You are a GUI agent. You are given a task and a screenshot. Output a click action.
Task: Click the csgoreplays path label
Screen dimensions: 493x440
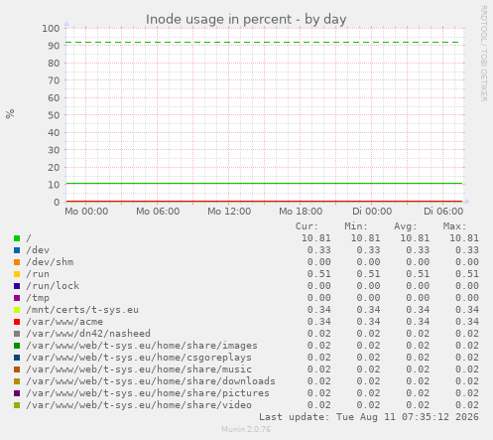coord(139,358)
